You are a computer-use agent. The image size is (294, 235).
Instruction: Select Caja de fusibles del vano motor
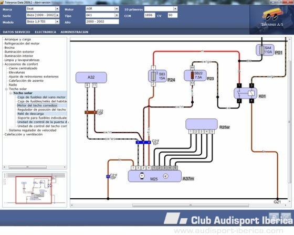pyautogui.click(x=41, y=97)
